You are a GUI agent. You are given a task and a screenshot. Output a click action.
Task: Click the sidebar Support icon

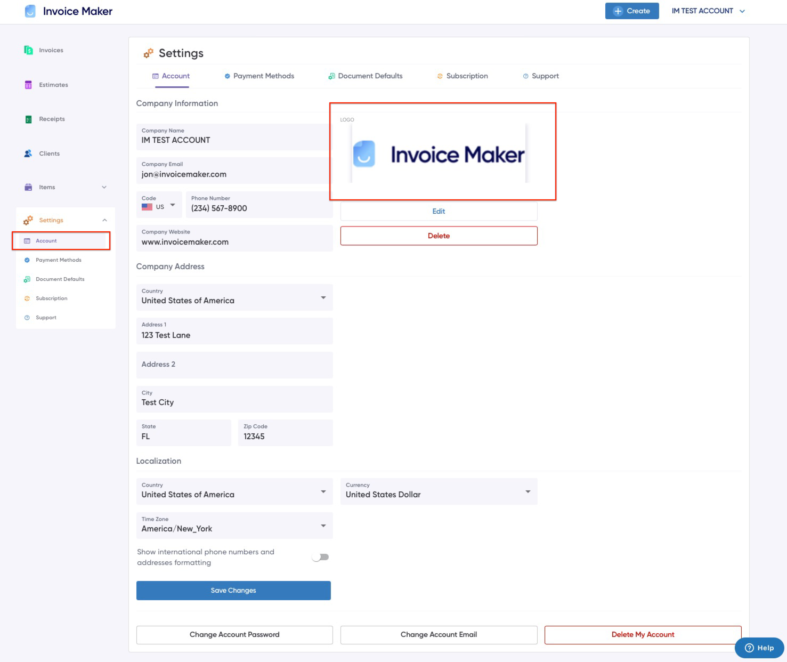coord(27,318)
